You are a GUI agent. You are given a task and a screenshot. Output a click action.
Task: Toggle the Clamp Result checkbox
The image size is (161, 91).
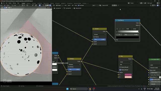click(120, 67)
